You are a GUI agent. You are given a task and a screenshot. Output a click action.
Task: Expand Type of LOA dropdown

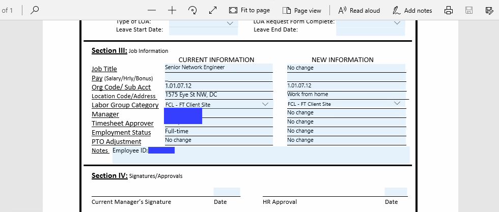coord(229,23)
